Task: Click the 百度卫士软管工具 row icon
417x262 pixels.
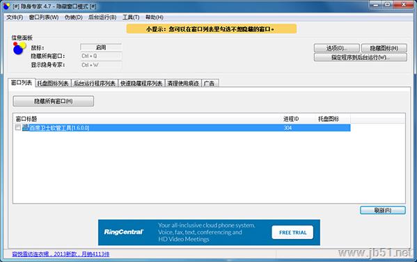Action: 25,127
